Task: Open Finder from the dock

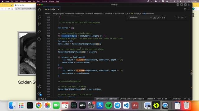Action: click(12, 105)
